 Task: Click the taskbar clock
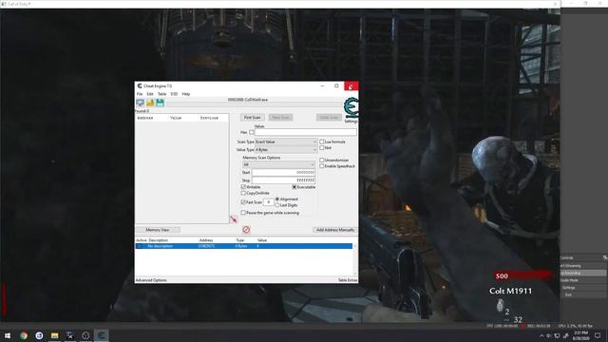580,335
